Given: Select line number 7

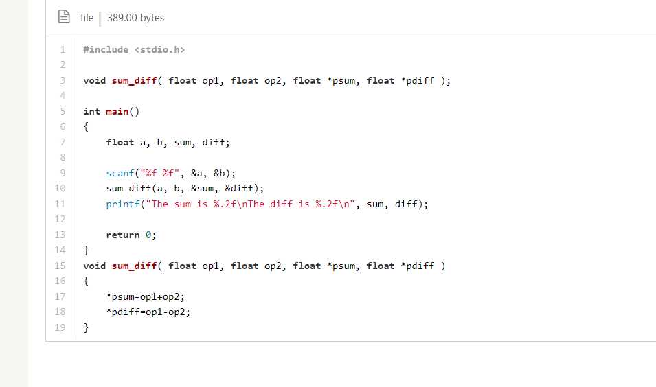Looking at the screenshot, I should (x=63, y=142).
